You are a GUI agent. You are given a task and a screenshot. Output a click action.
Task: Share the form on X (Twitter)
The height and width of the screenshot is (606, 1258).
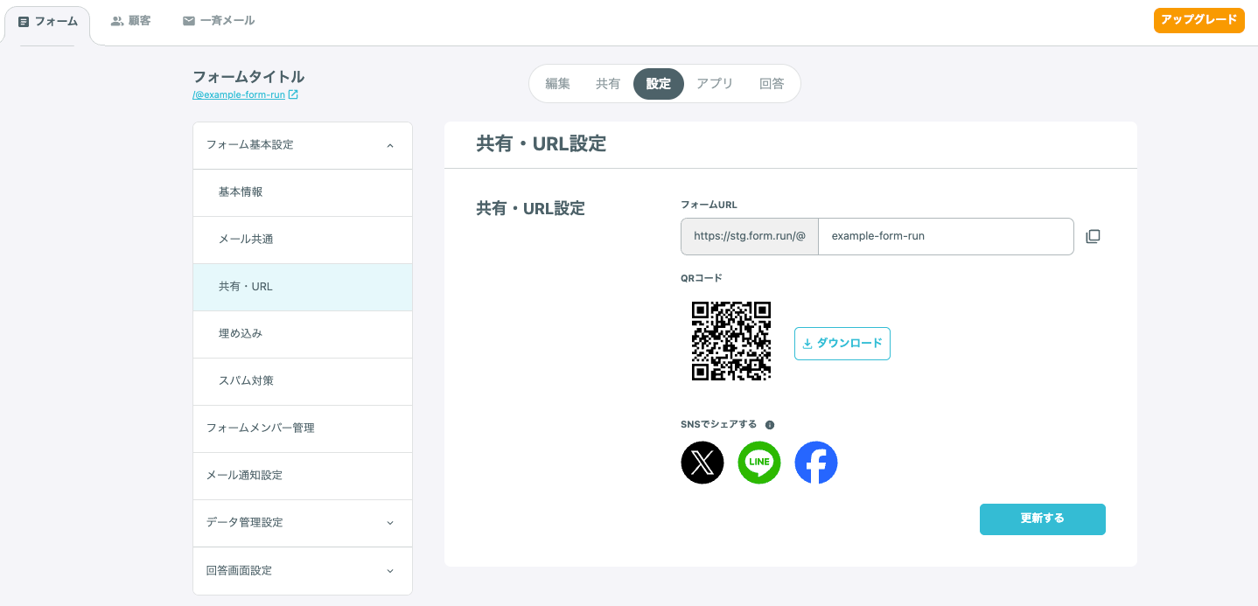pos(702,463)
